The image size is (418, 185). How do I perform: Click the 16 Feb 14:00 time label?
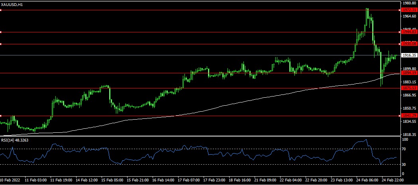coord(163,180)
